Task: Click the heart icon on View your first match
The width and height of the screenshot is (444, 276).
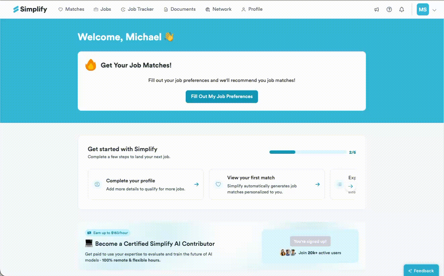Action: pyautogui.click(x=218, y=184)
